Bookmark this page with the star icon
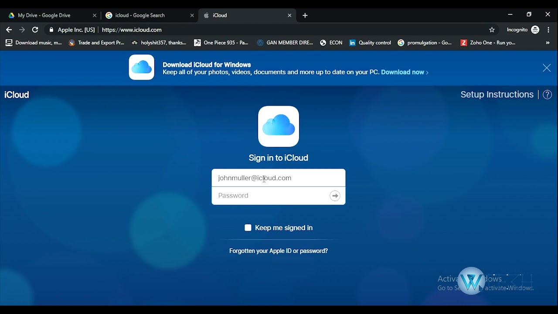 (x=492, y=30)
